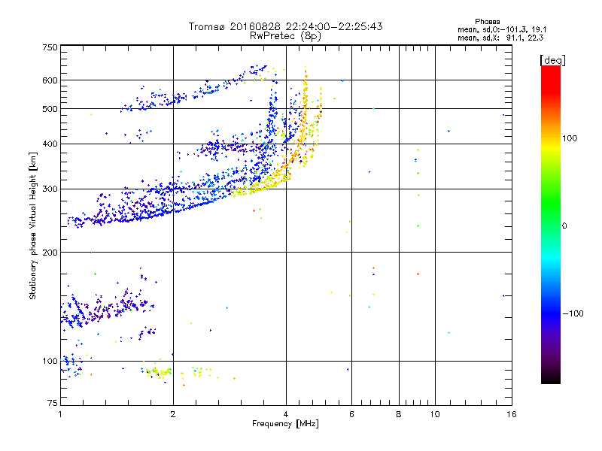Click the plot title 'Tromsø 20160828 22:24:00-22:25:43'
Screen dimensions: 602x451
tap(285, 26)
